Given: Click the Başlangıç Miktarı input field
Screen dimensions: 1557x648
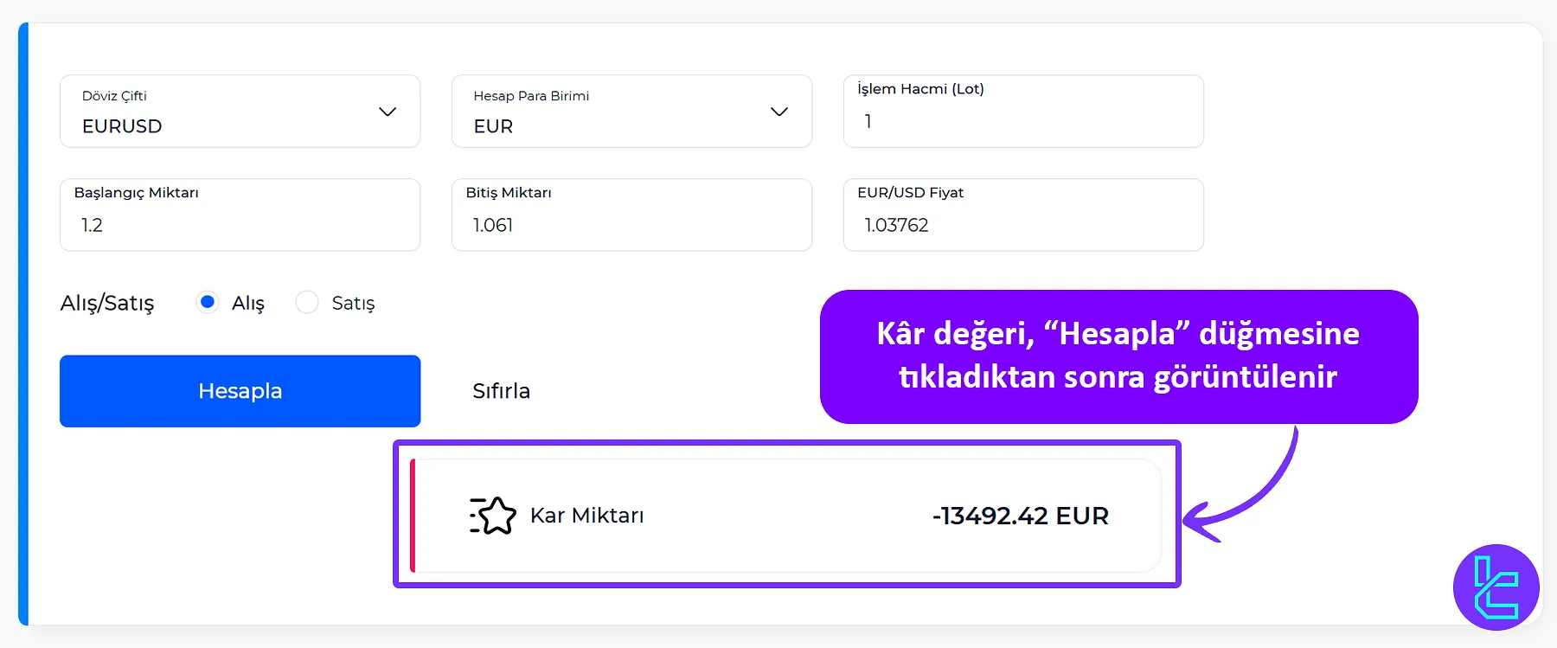Looking at the screenshot, I should 239,225.
